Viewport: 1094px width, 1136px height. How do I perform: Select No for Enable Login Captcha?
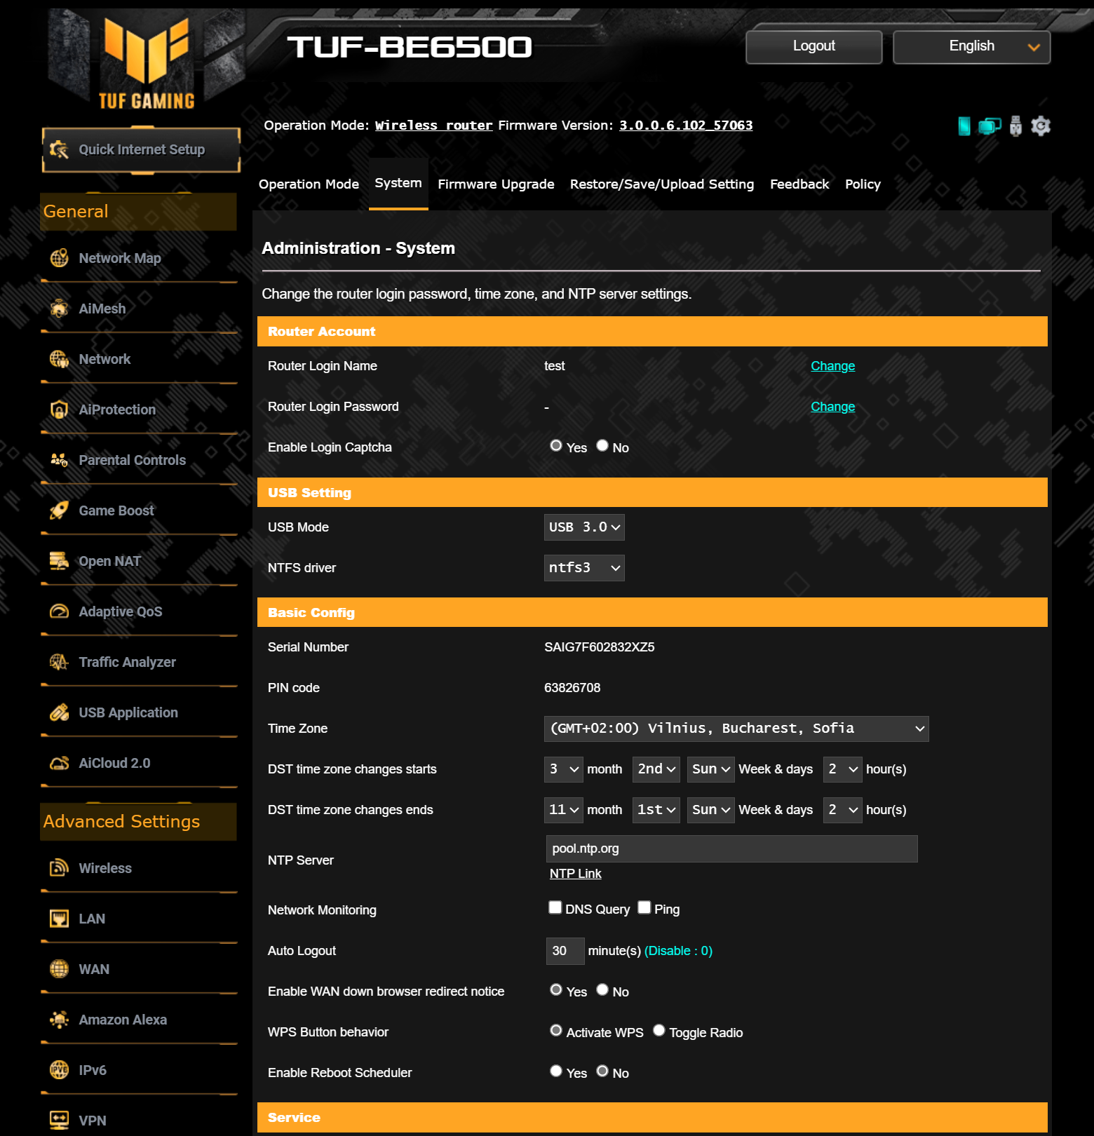(602, 446)
